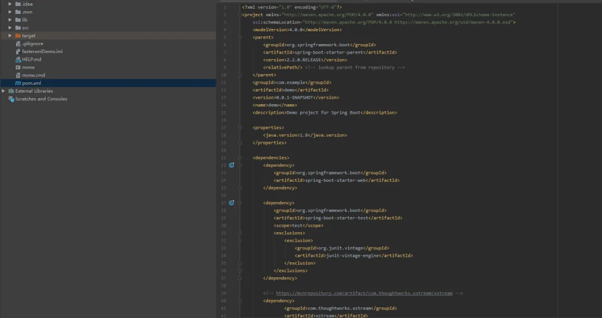
Task: Click the HELP.md markdown file icon
Action: pos(18,59)
